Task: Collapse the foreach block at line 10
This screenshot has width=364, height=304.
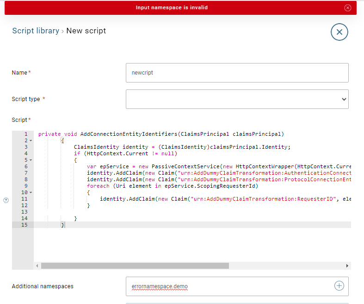Action: pyautogui.click(x=31, y=192)
